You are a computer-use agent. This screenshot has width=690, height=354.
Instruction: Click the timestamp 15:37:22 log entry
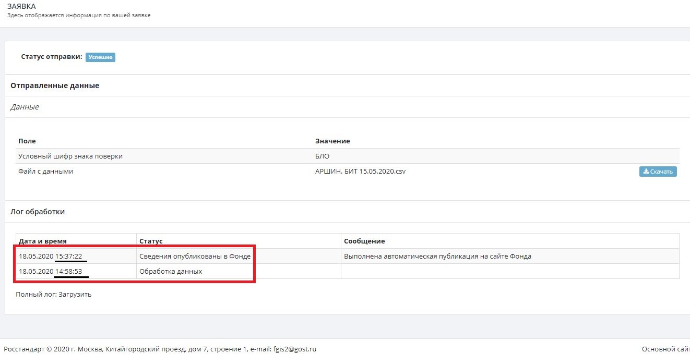[x=72, y=256]
